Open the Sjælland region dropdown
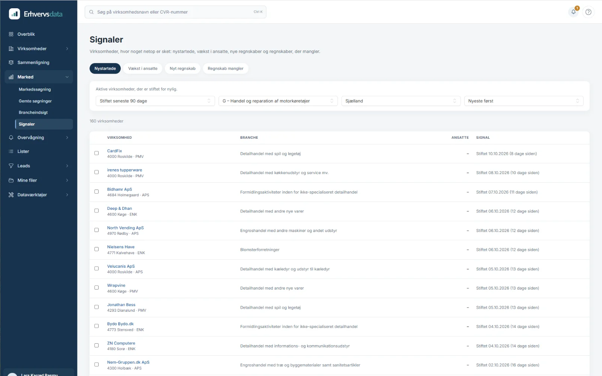 tap(401, 101)
